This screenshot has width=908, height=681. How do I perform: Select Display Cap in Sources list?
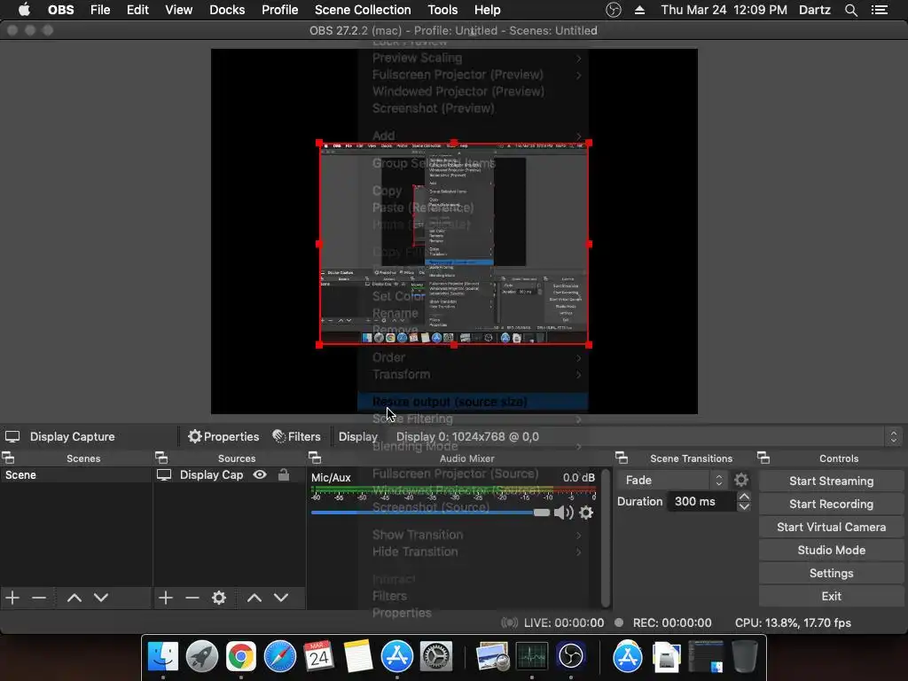211,475
